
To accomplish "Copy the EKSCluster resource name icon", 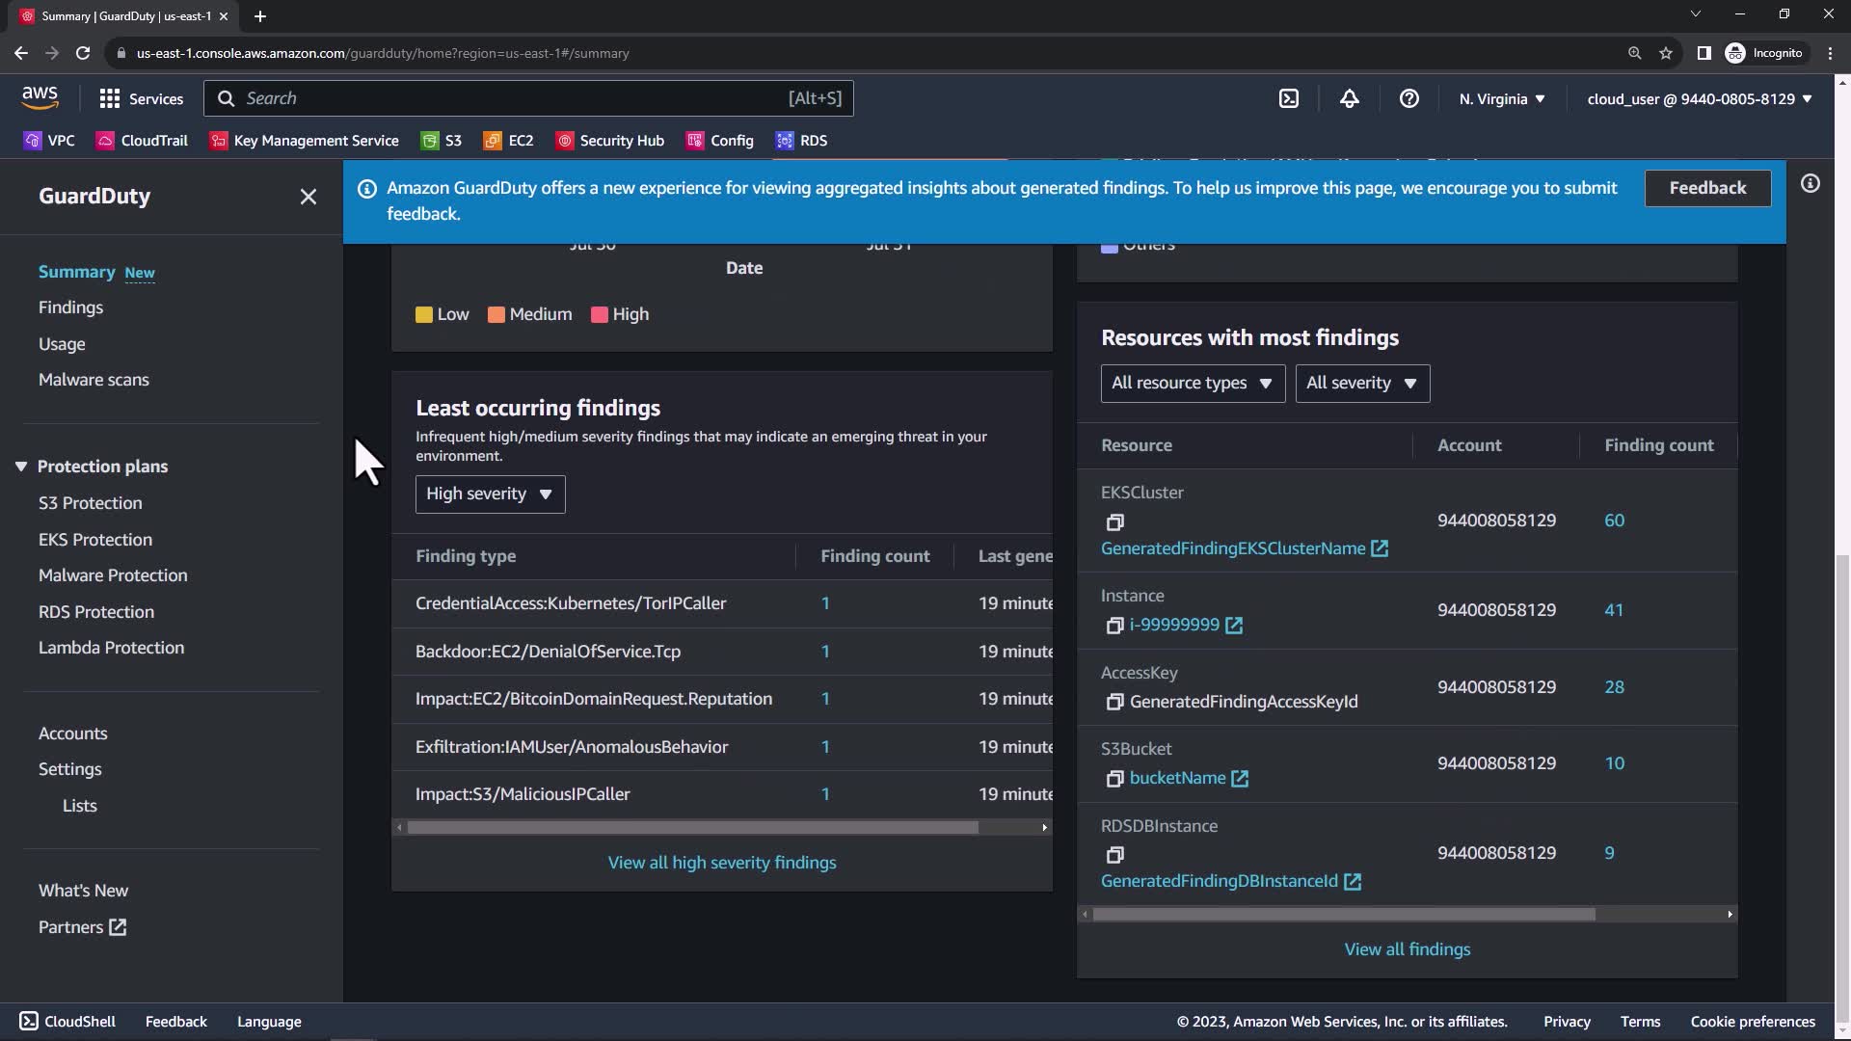I will click(1114, 522).
